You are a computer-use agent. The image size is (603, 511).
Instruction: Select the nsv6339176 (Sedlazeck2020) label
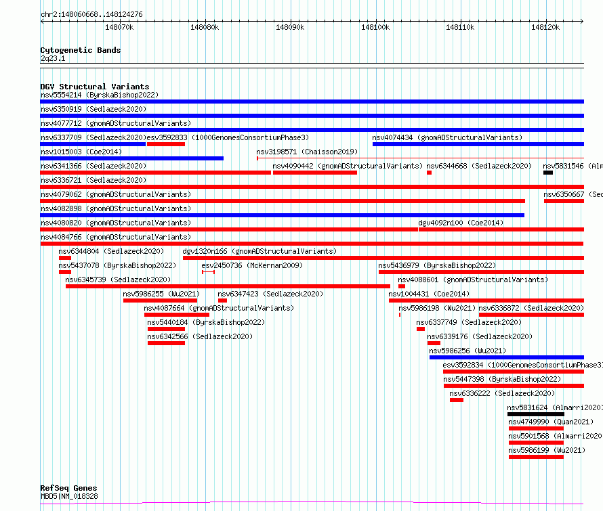(480, 336)
